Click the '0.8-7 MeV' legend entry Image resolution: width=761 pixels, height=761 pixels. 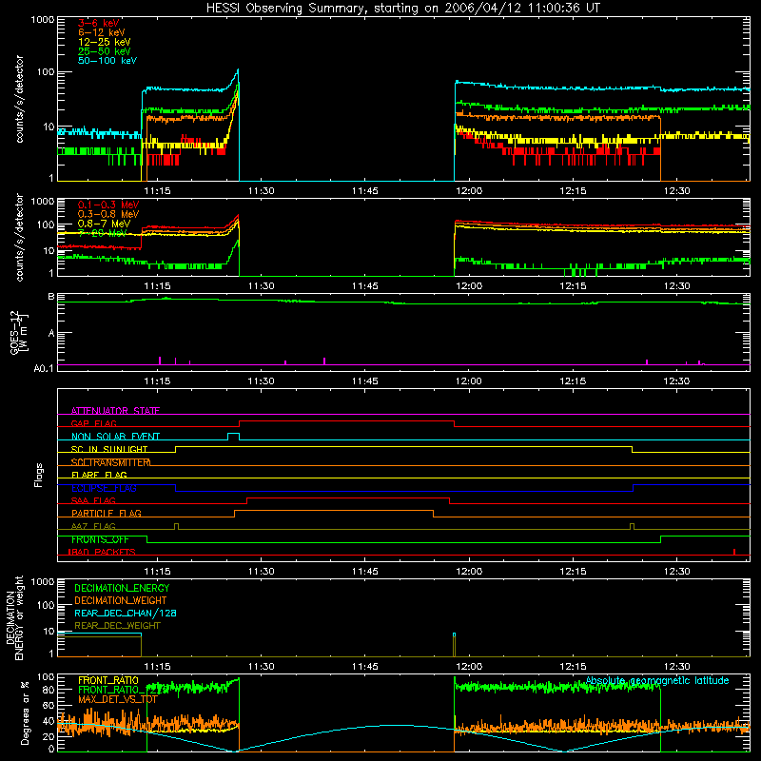click(x=105, y=224)
